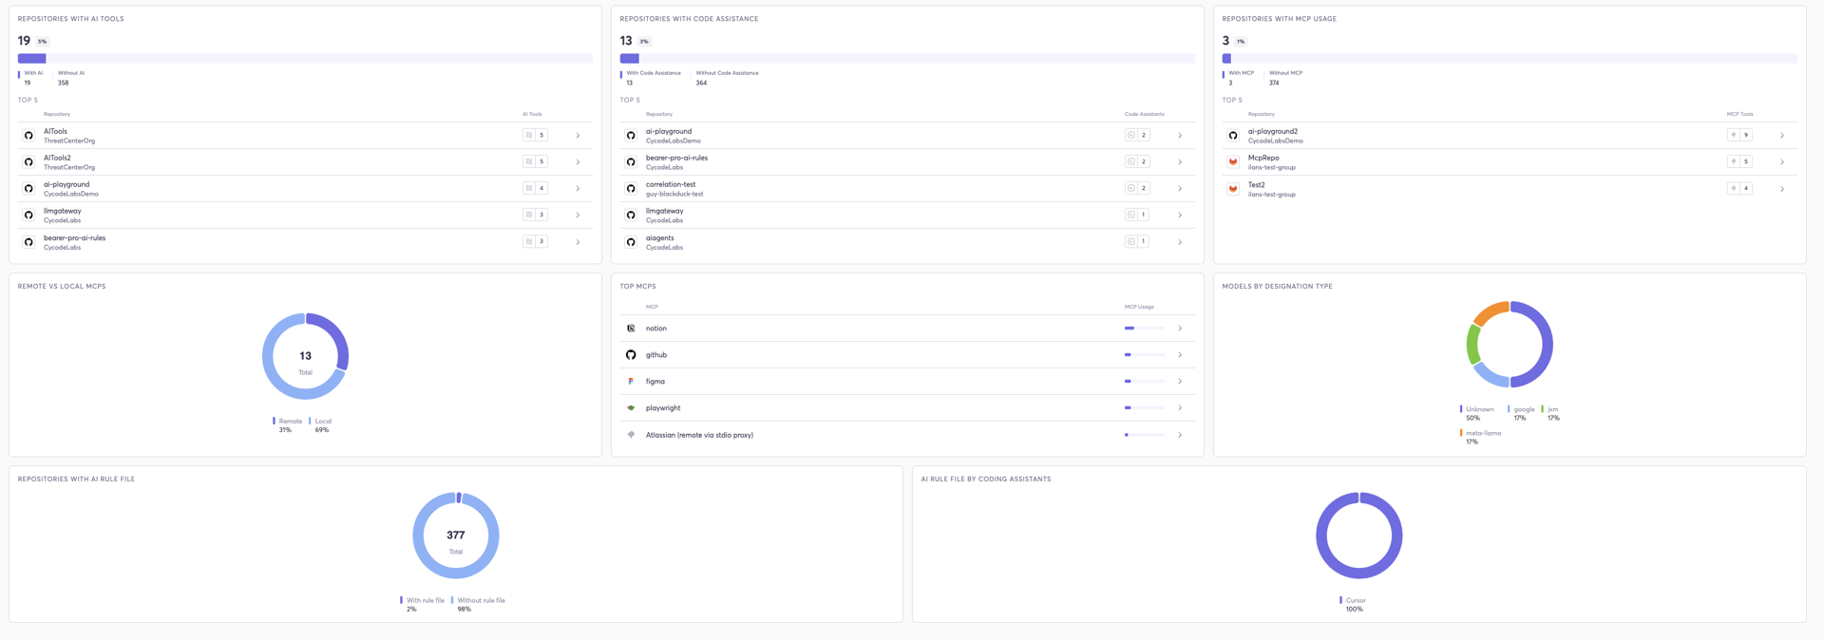1824x640 pixels.
Task: Toggle the meta-llama legend item
Action: pos(1483,433)
